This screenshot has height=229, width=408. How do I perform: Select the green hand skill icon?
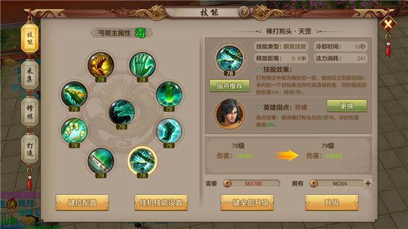coord(143,64)
